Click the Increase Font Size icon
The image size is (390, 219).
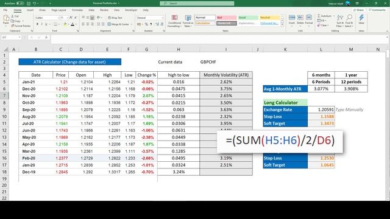coord(71,18)
